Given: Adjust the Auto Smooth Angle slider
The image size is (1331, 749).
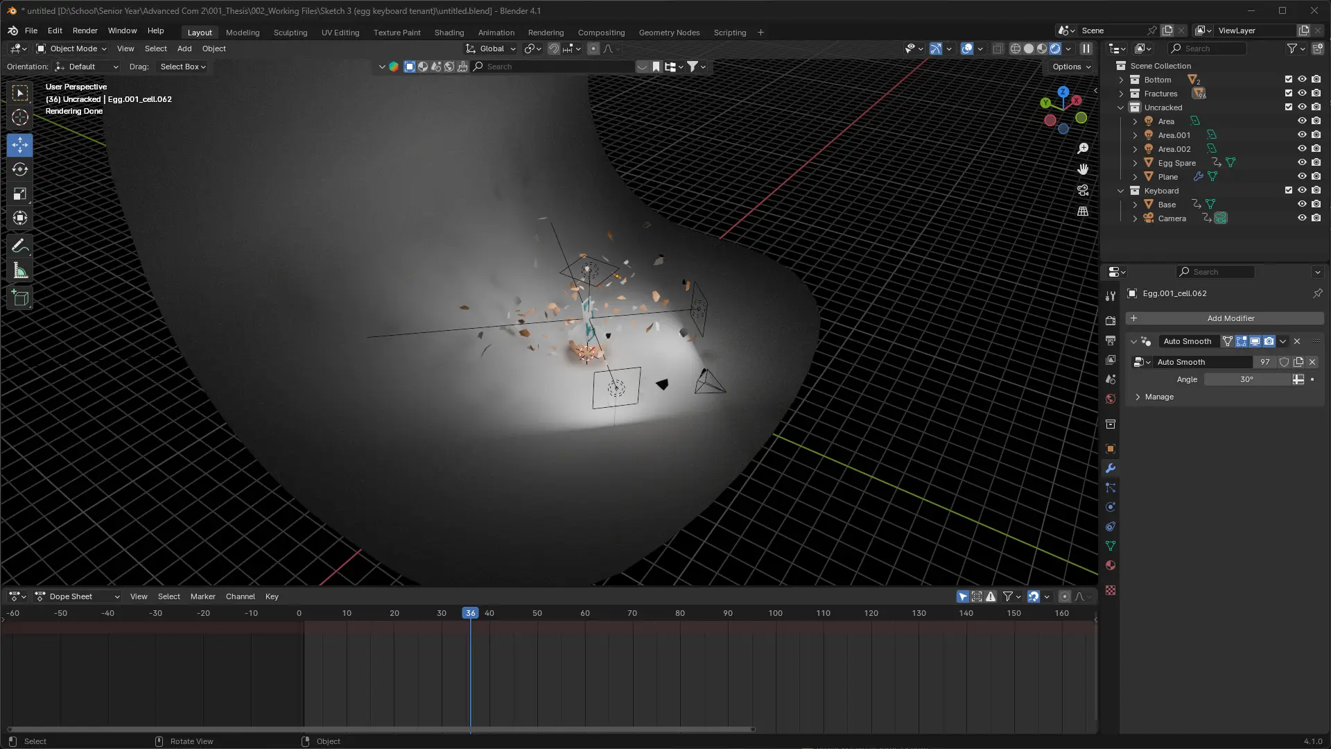Looking at the screenshot, I should [1246, 379].
